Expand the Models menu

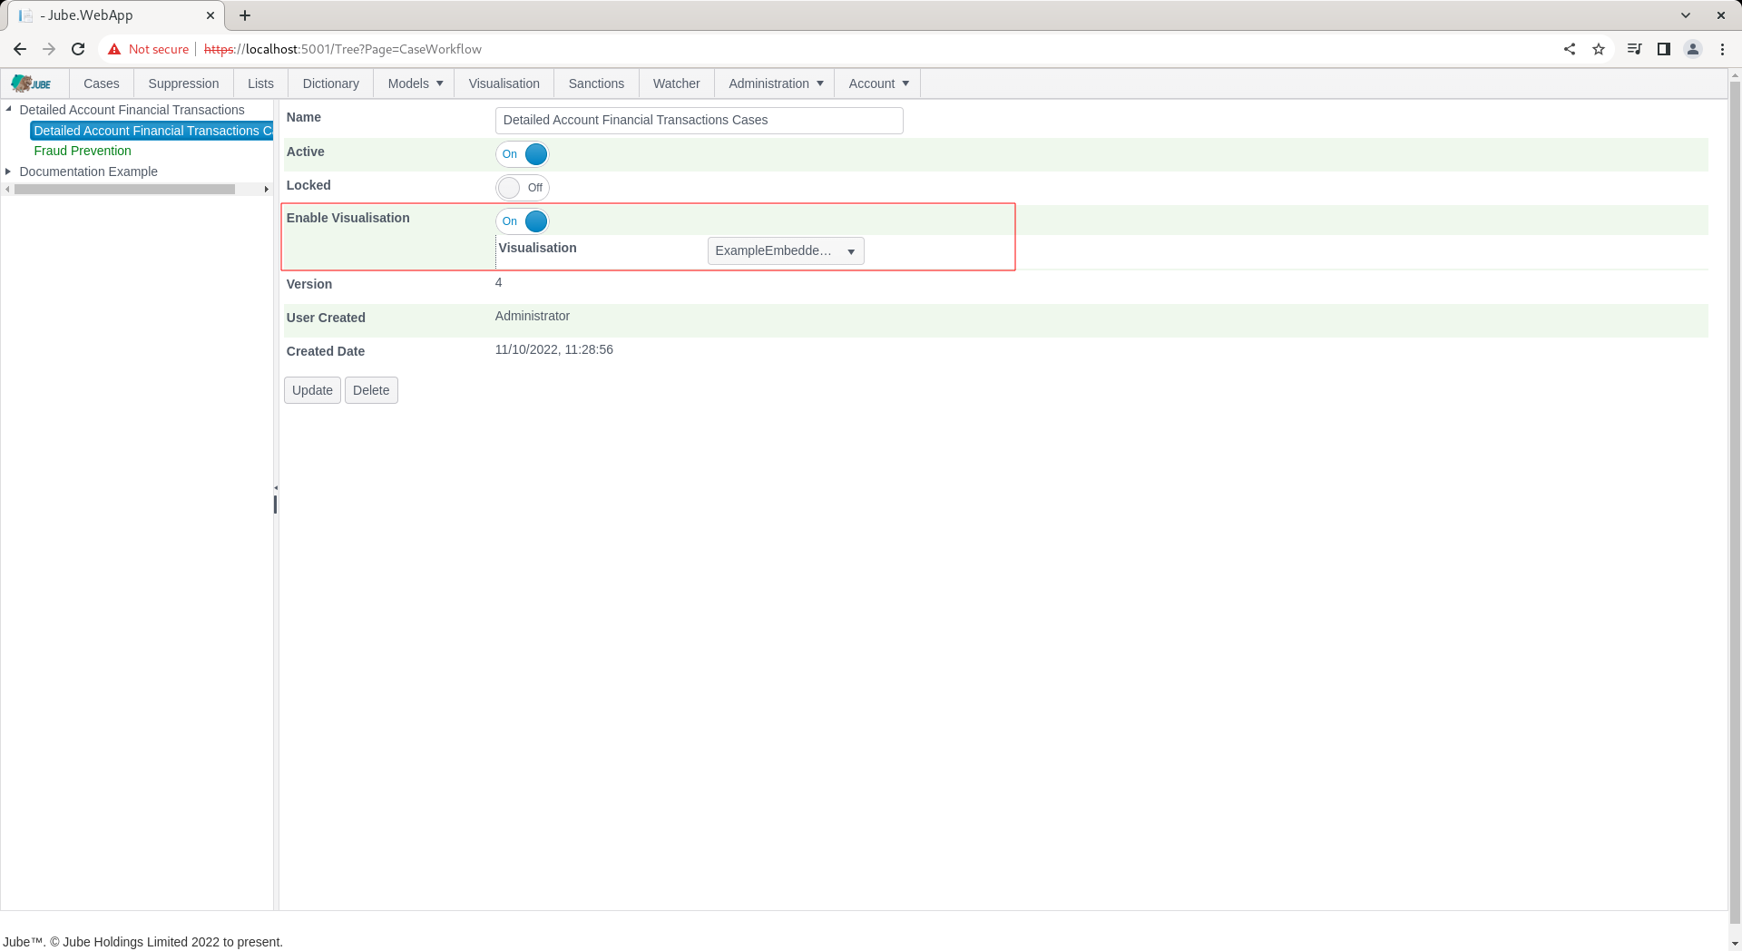point(415,83)
